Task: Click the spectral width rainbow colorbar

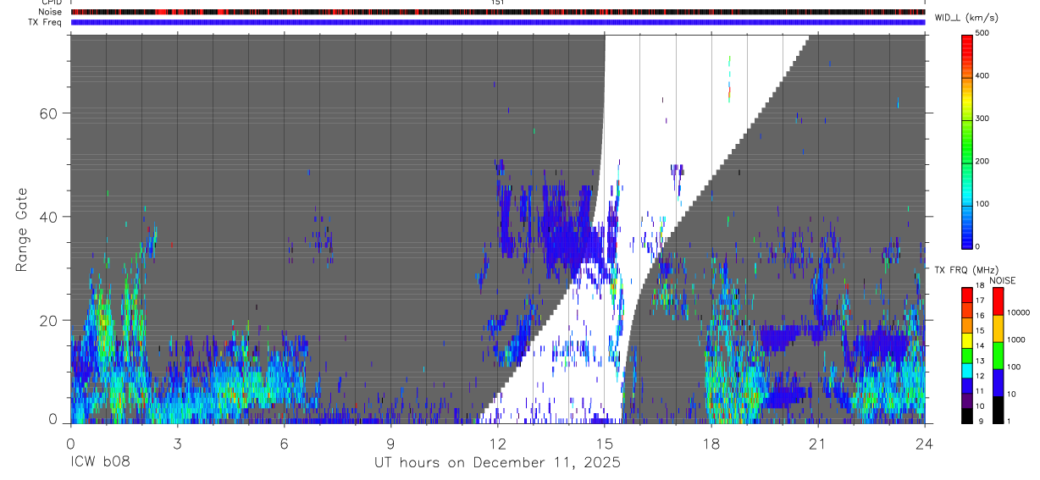Action: [x=967, y=141]
